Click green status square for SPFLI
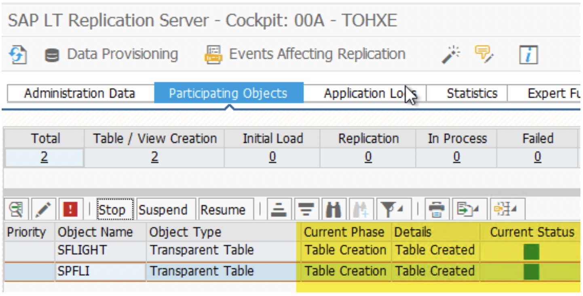Screen dimensions: 583x296 pos(531,272)
